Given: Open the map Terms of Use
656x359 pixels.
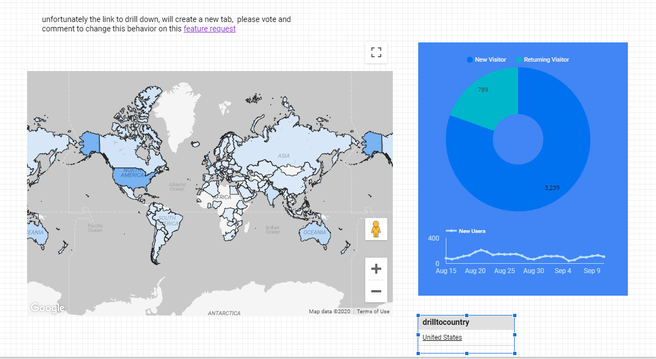Looking at the screenshot, I should 373,312.
